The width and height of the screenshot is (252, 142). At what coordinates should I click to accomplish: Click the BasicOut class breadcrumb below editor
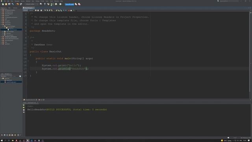(30, 100)
